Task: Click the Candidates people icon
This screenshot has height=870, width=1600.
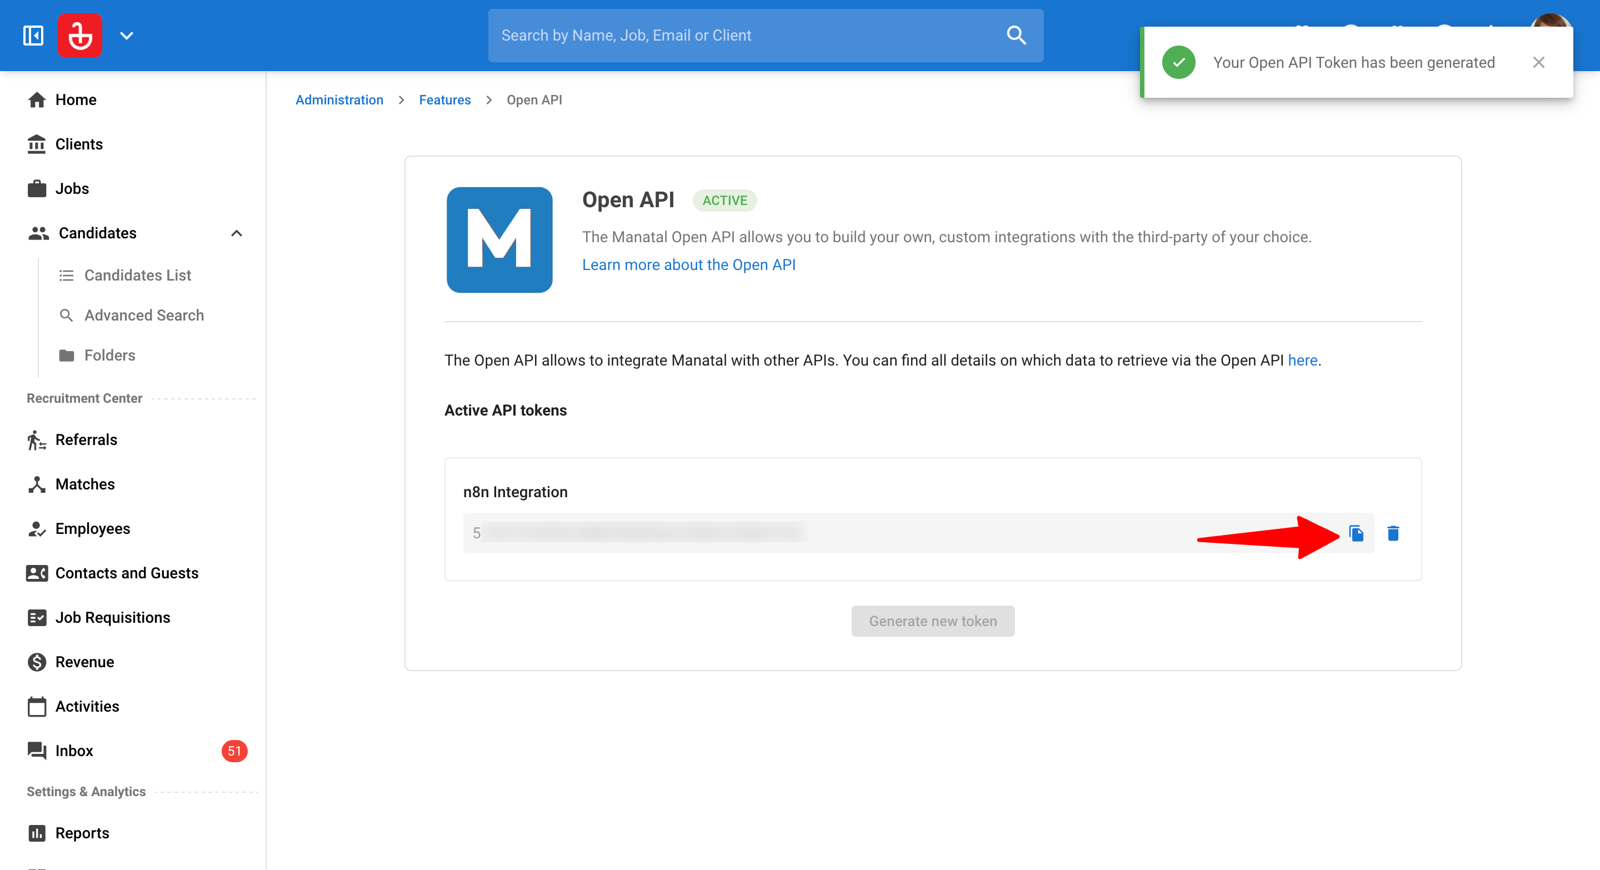Action: point(38,233)
